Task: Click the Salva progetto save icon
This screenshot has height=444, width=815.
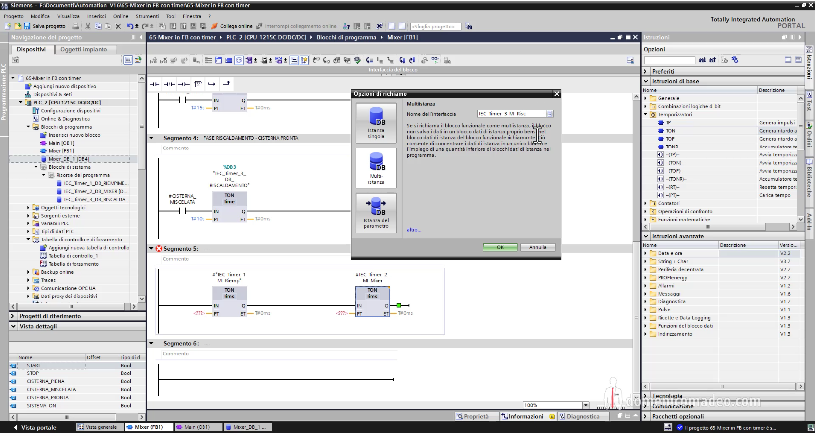Action: tap(27, 26)
